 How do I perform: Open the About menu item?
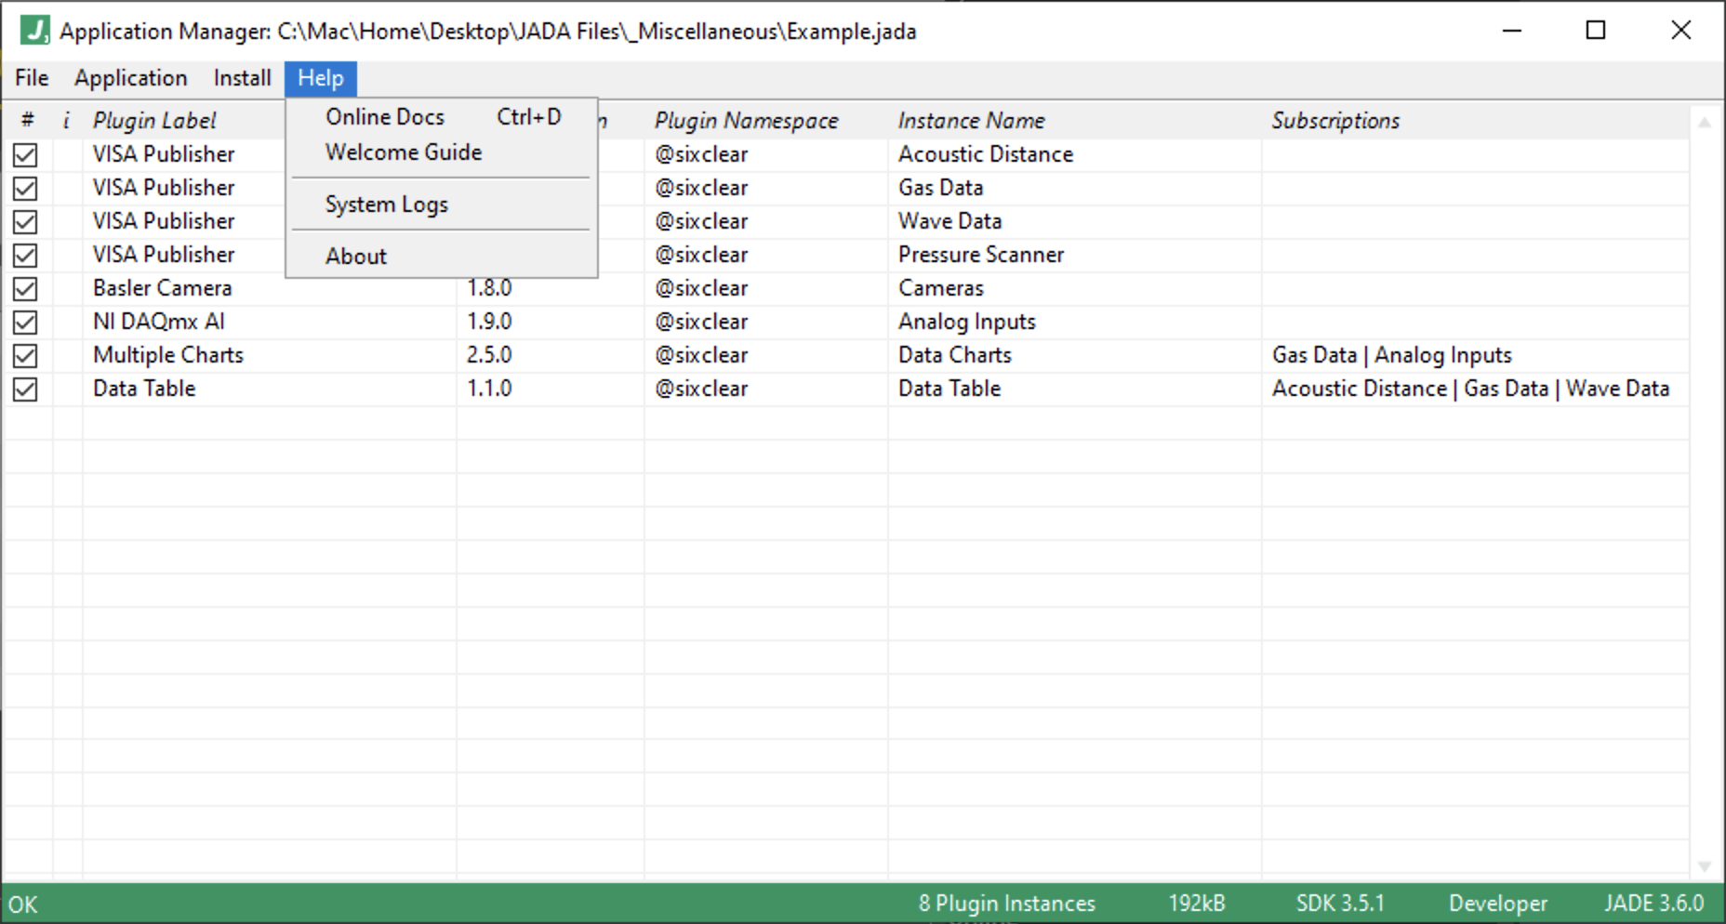coord(442,257)
